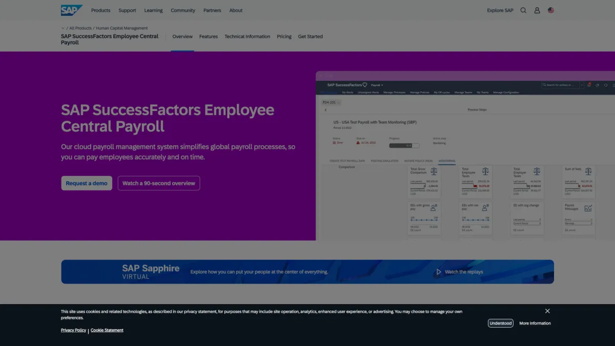Image resolution: width=615 pixels, height=346 pixels.
Task: Open the site search magnifier icon
Action: tap(523, 10)
